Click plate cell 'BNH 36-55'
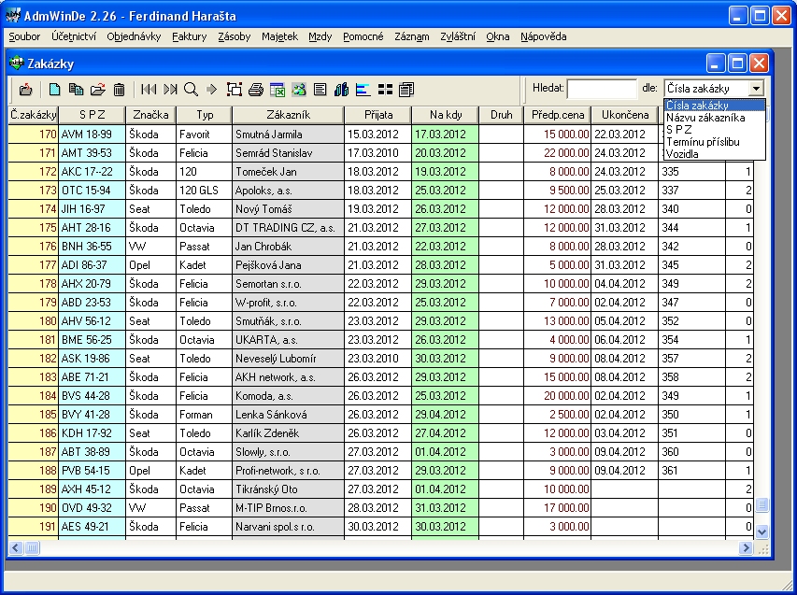This screenshot has height=595, width=797. point(92,247)
